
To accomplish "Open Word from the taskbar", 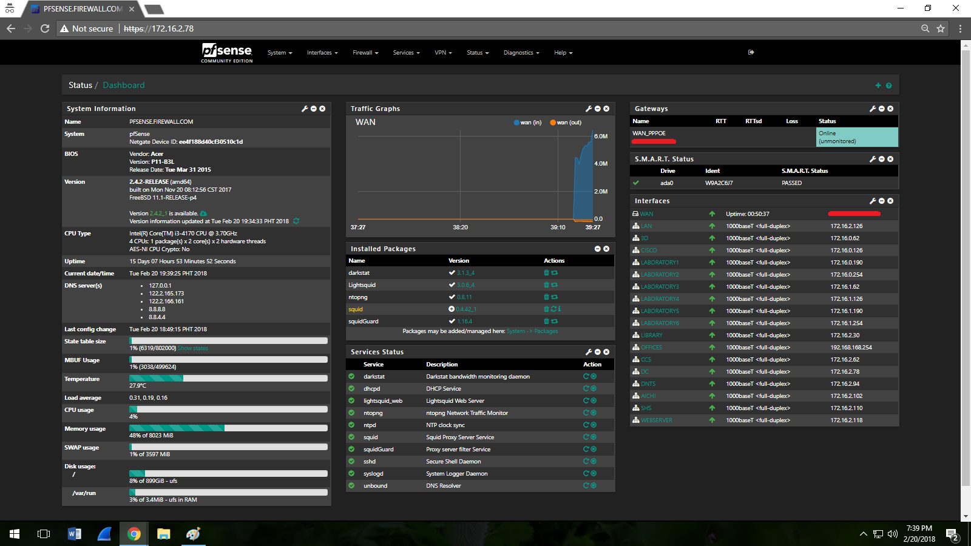I will tap(75, 534).
